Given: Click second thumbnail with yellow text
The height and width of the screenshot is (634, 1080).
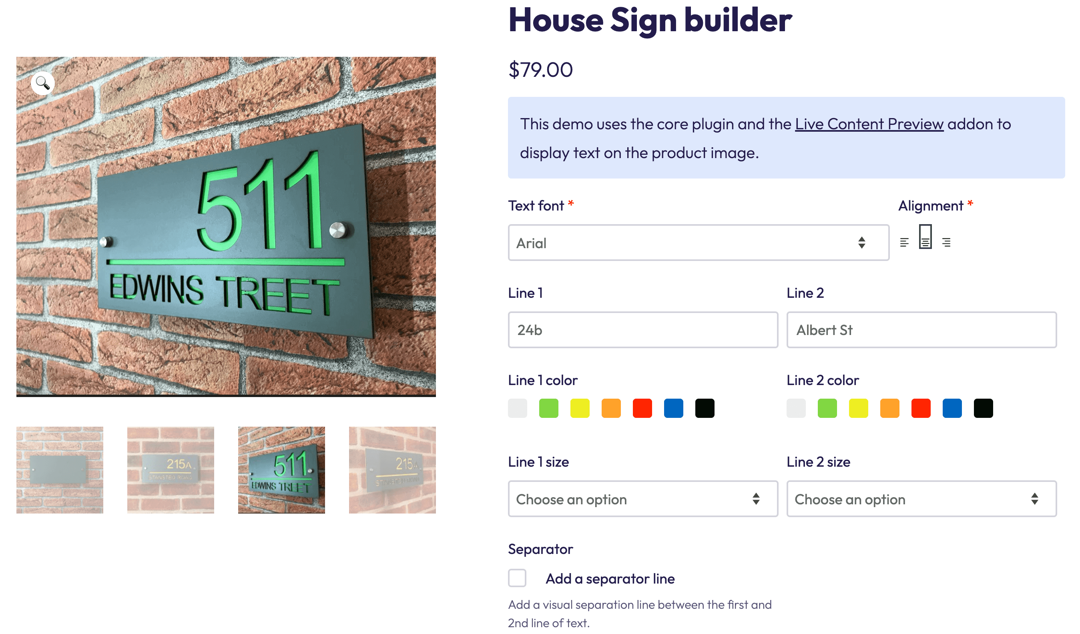Looking at the screenshot, I should (170, 470).
